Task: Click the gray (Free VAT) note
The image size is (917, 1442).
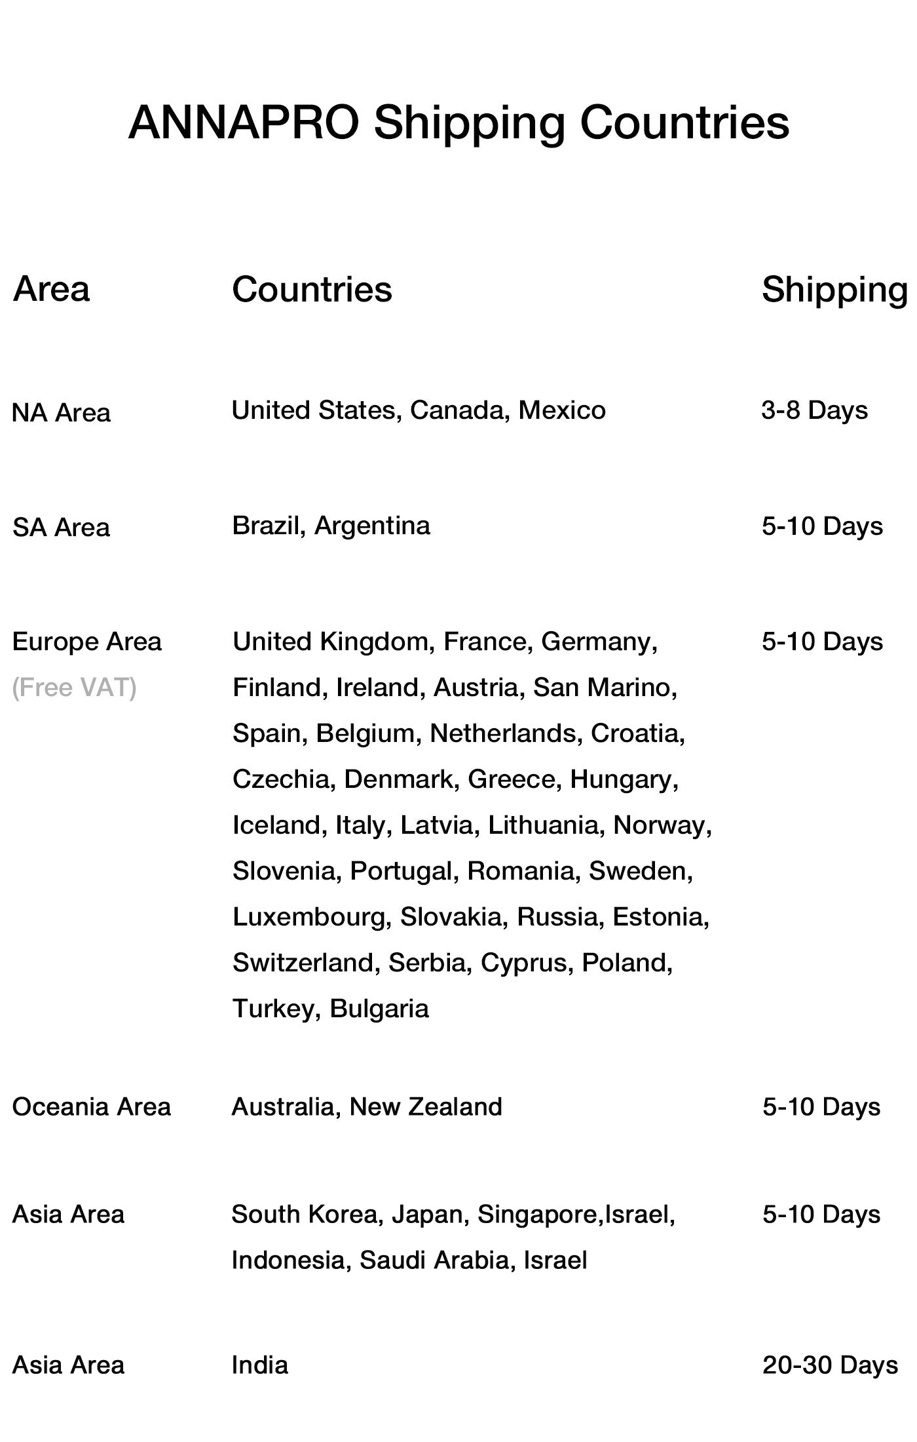Action: click(x=74, y=688)
